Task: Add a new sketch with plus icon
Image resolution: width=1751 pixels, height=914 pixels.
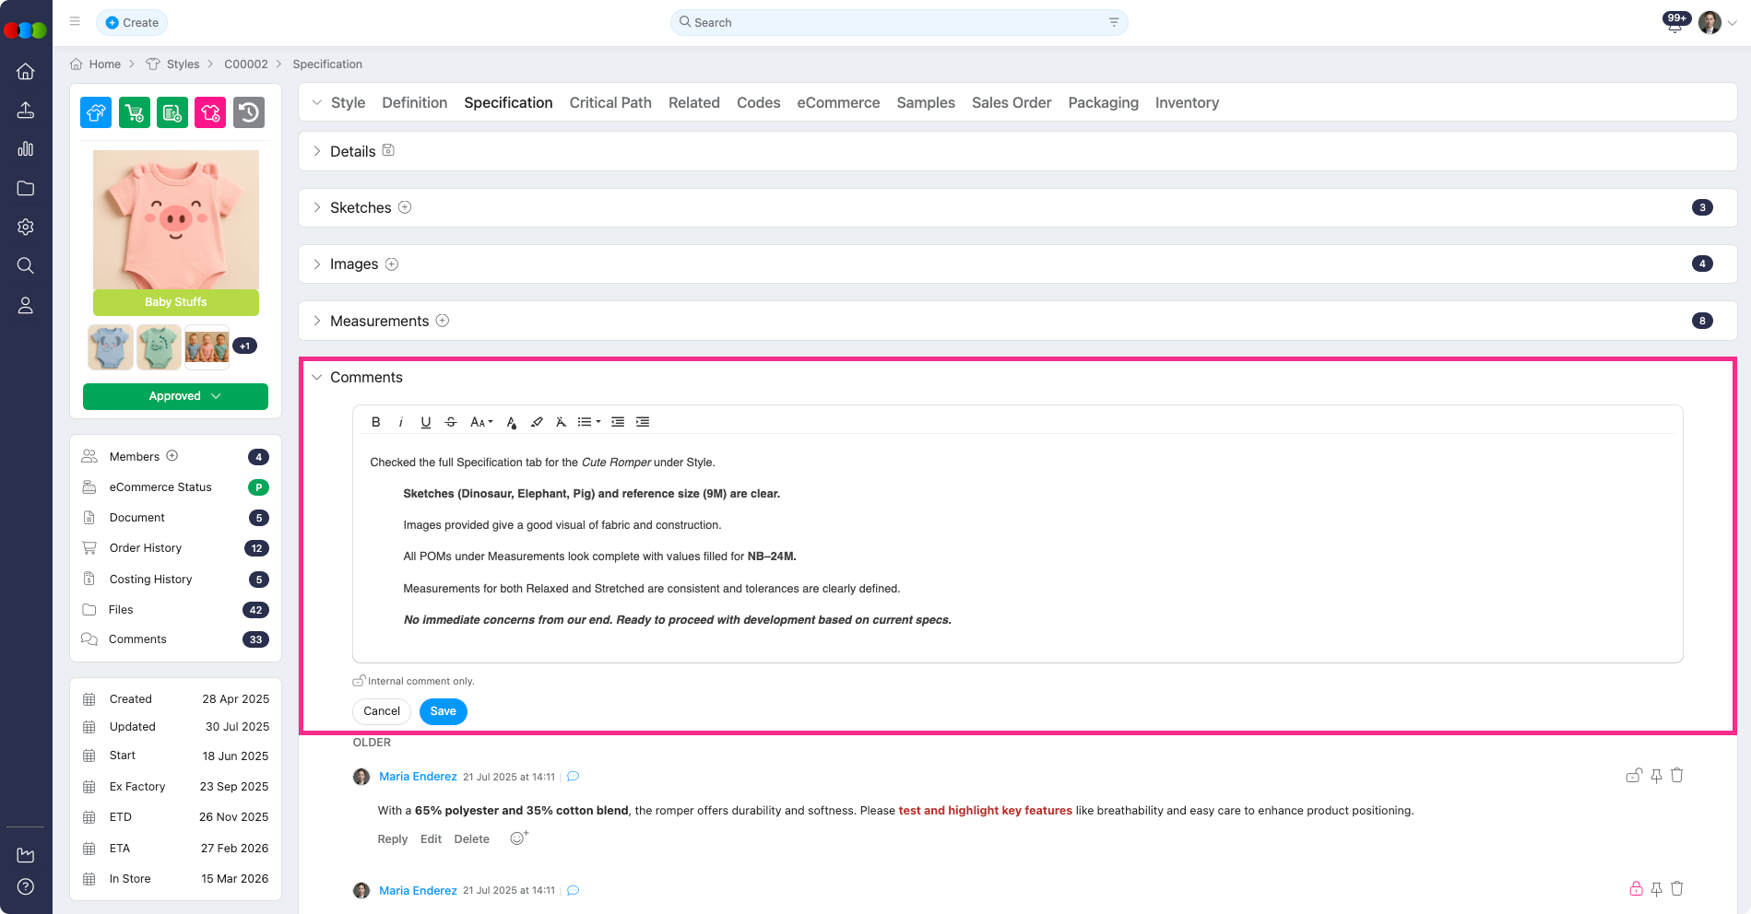Action: pos(405,207)
